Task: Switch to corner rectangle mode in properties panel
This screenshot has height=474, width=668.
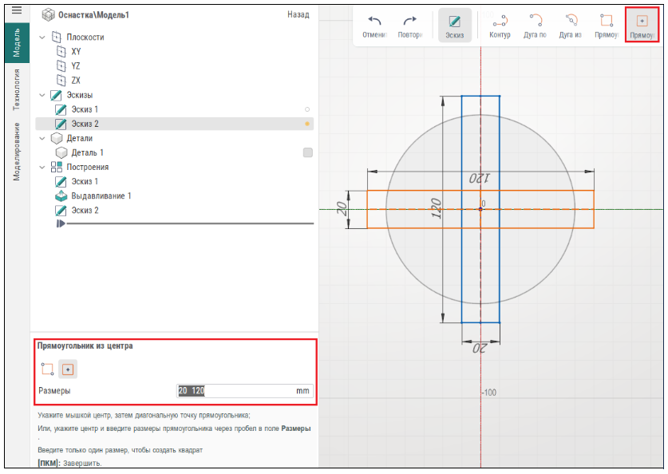Action: click(47, 369)
